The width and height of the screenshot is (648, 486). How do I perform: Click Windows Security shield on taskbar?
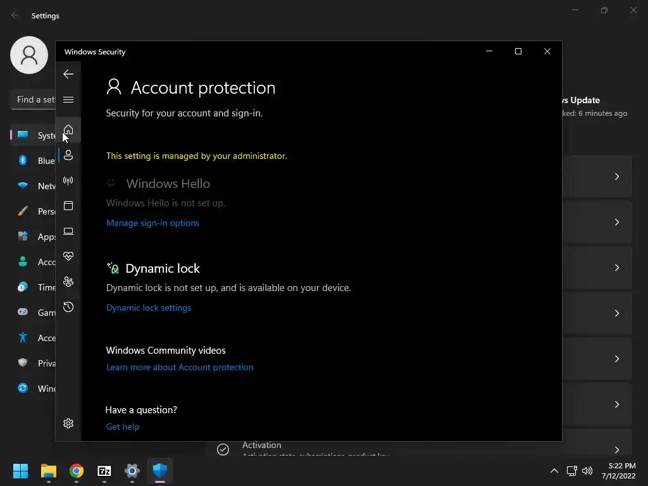(x=160, y=471)
